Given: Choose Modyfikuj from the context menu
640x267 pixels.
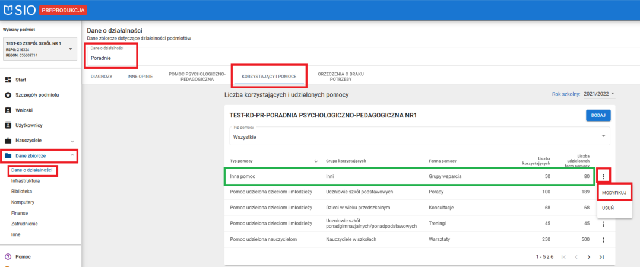Looking at the screenshot, I should (615, 193).
